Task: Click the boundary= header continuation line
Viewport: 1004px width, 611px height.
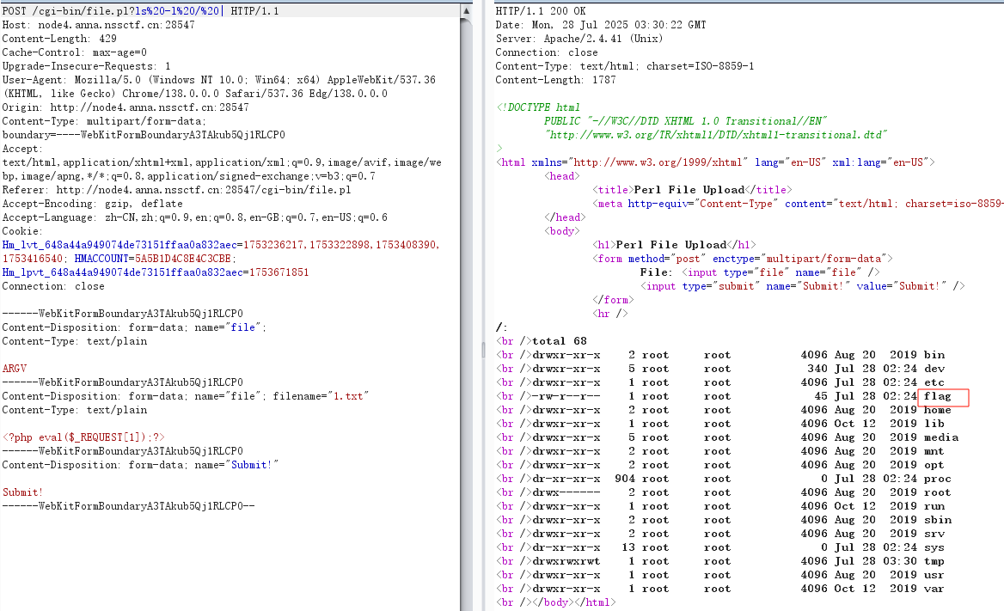Action: (x=144, y=135)
